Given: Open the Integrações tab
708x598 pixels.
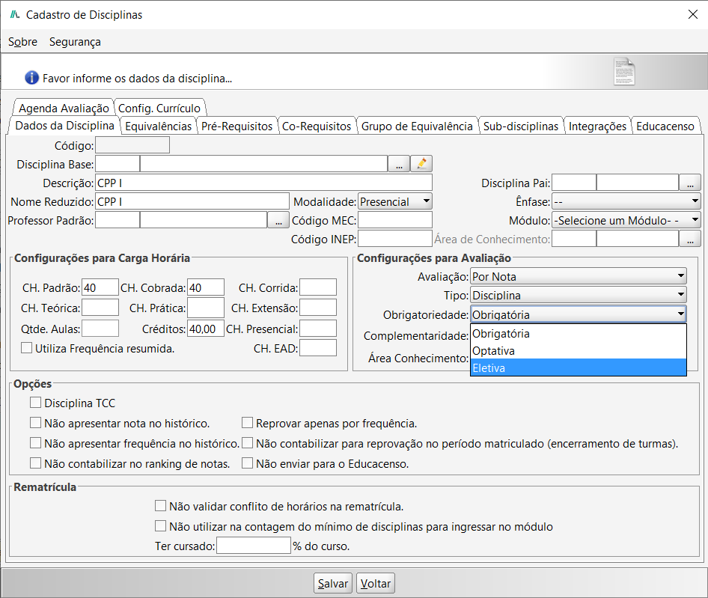Looking at the screenshot, I should point(597,126).
